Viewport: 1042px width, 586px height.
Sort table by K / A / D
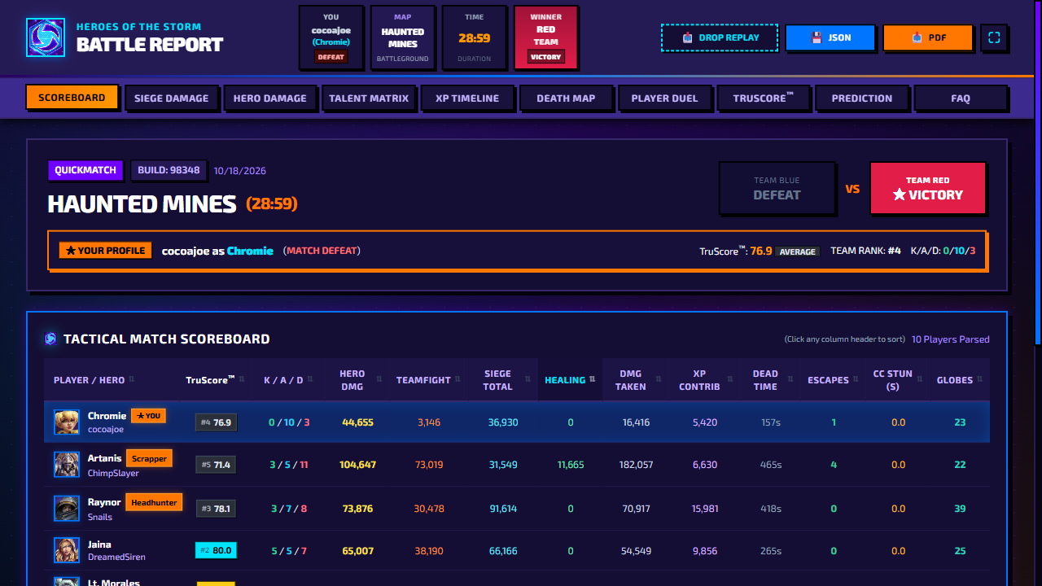(x=288, y=380)
